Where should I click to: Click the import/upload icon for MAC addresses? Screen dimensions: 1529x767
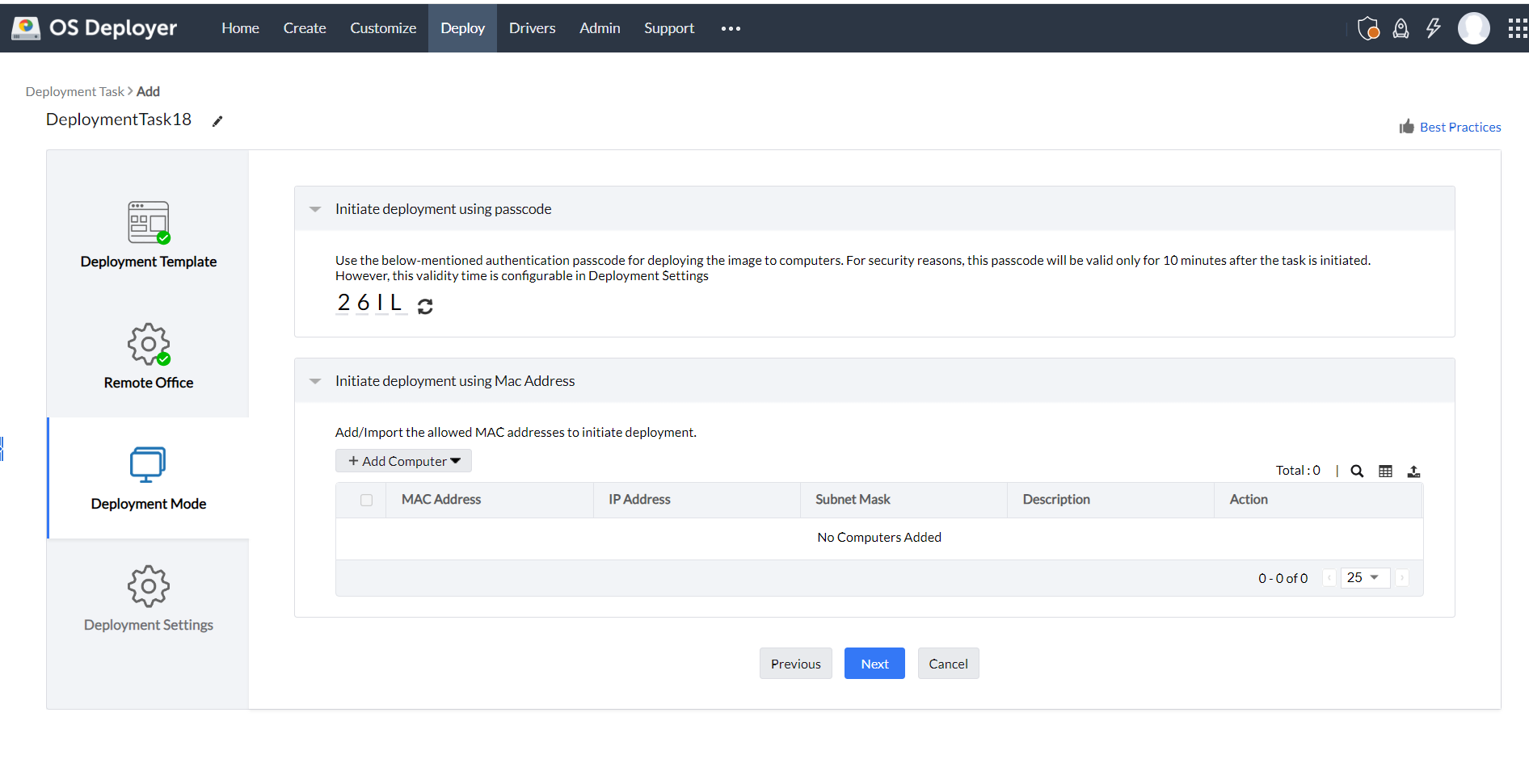[x=1414, y=471]
